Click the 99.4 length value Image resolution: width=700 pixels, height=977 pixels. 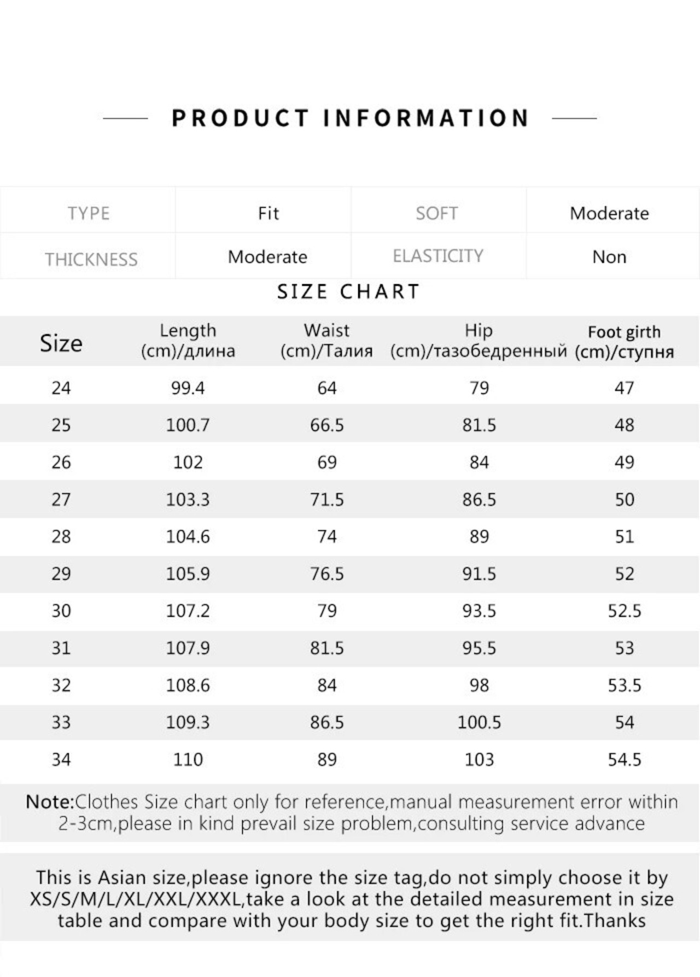(x=188, y=388)
